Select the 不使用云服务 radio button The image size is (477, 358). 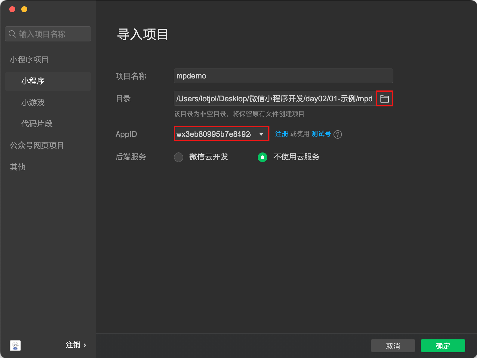262,157
